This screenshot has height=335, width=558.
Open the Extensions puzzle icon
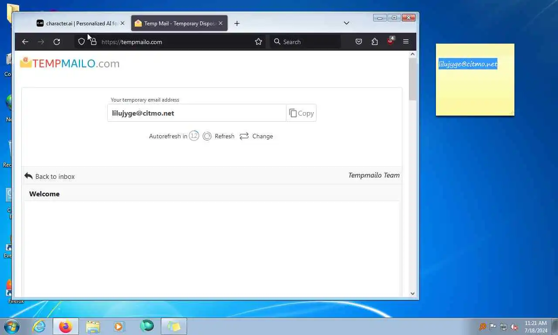(374, 42)
